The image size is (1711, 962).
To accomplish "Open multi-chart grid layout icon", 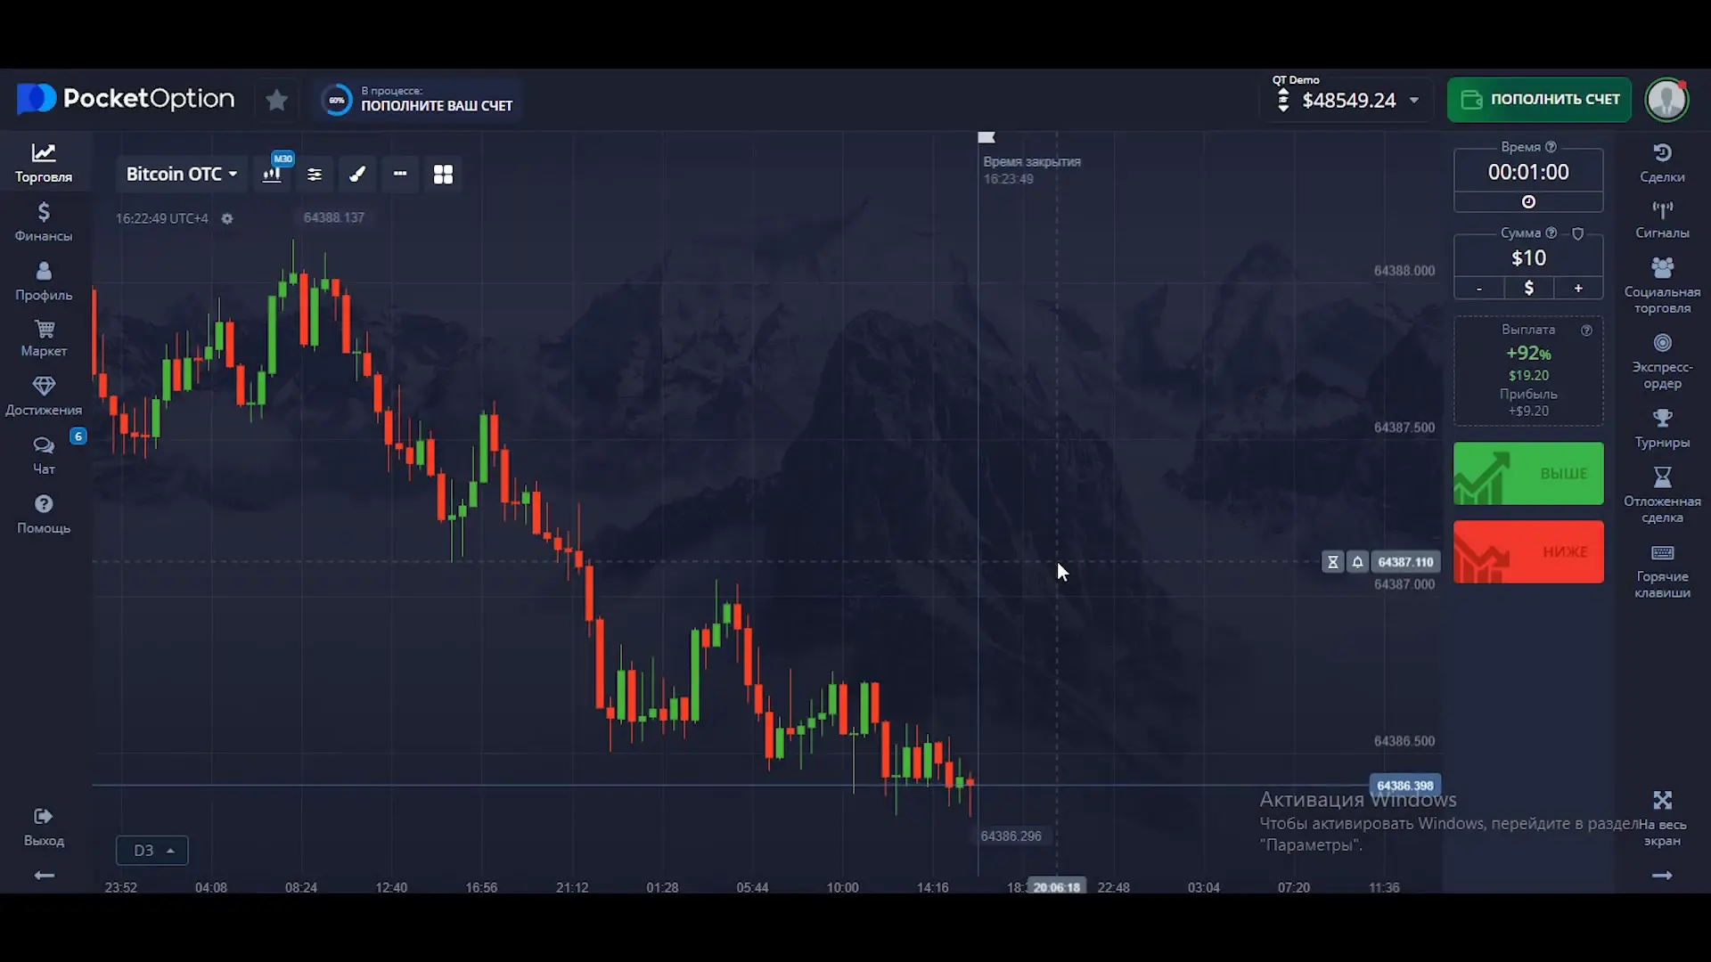I will [x=443, y=175].
